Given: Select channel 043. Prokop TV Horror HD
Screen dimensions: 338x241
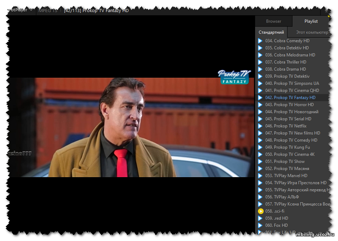Looking at the screenshot, I should pyautogui.click(x=290, y=105).
